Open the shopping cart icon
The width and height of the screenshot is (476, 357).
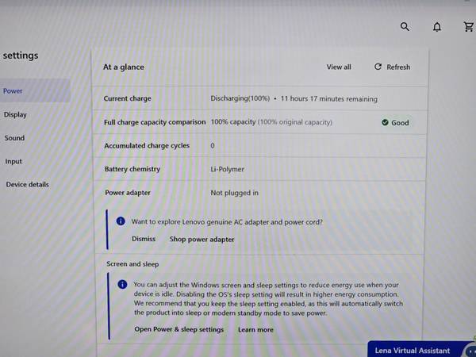469,27
